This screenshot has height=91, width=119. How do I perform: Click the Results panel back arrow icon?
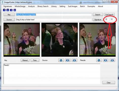pos(112,60)
